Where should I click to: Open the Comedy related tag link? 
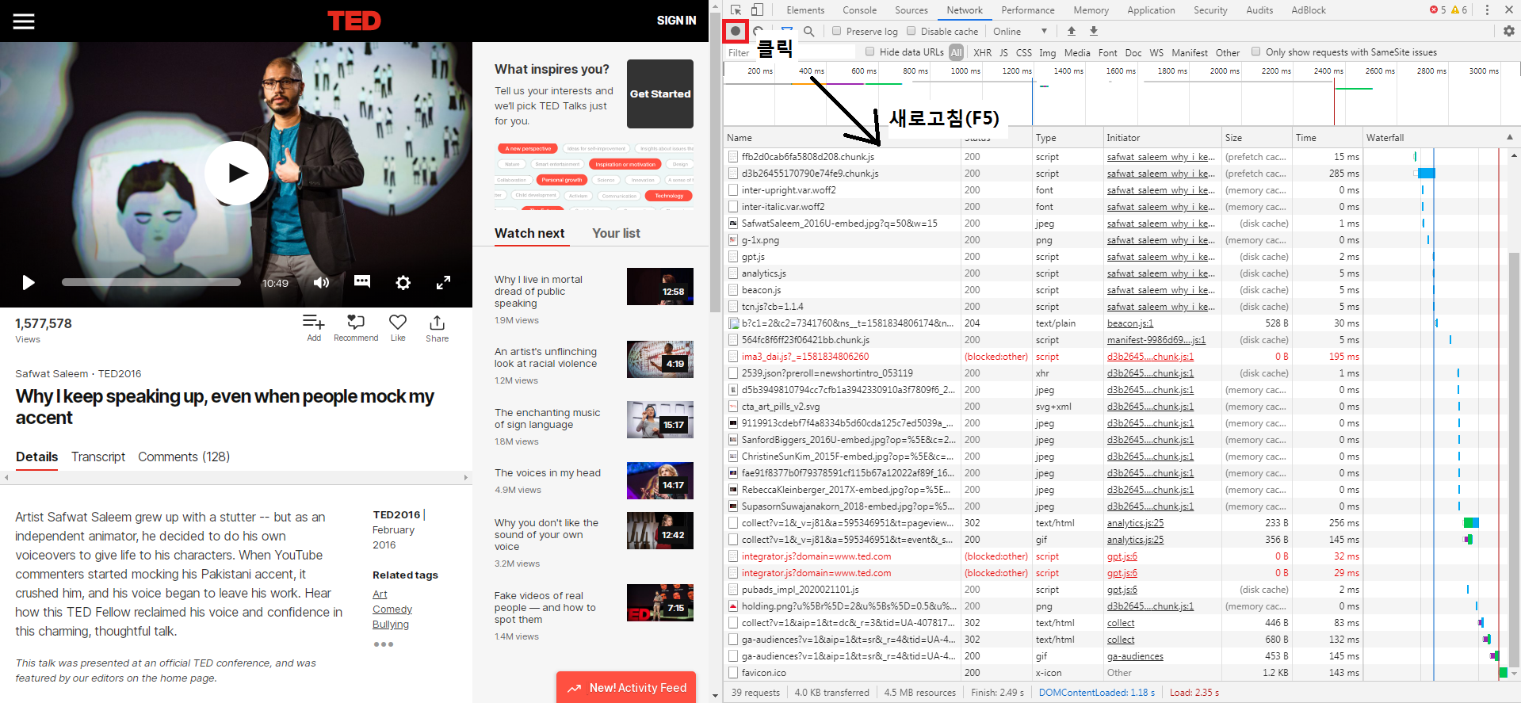pos(392,609)
